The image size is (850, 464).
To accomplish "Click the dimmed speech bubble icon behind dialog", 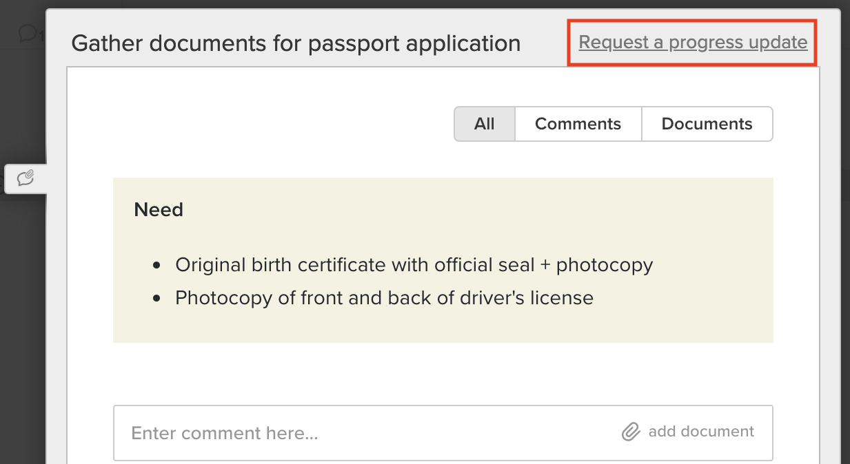I will point(27,32).
